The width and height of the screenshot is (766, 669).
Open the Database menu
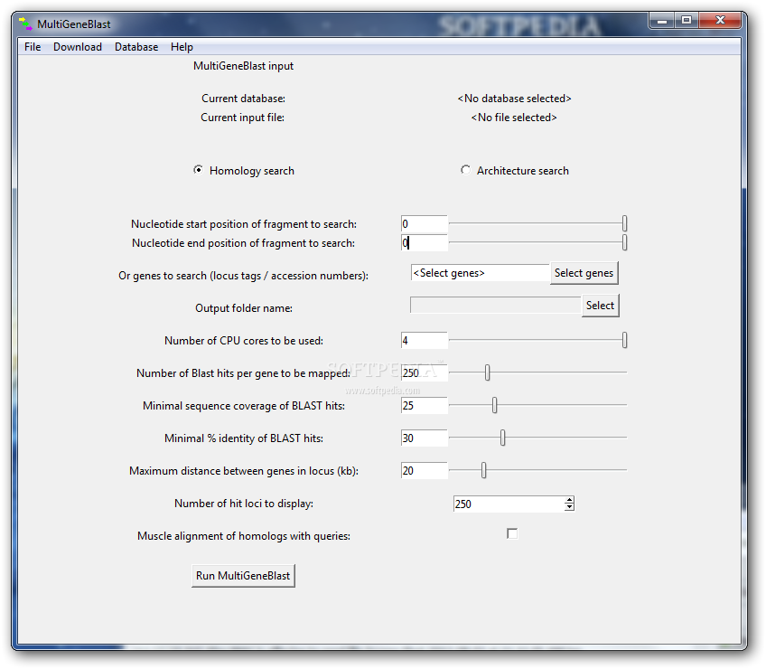[x=136, y=47]
